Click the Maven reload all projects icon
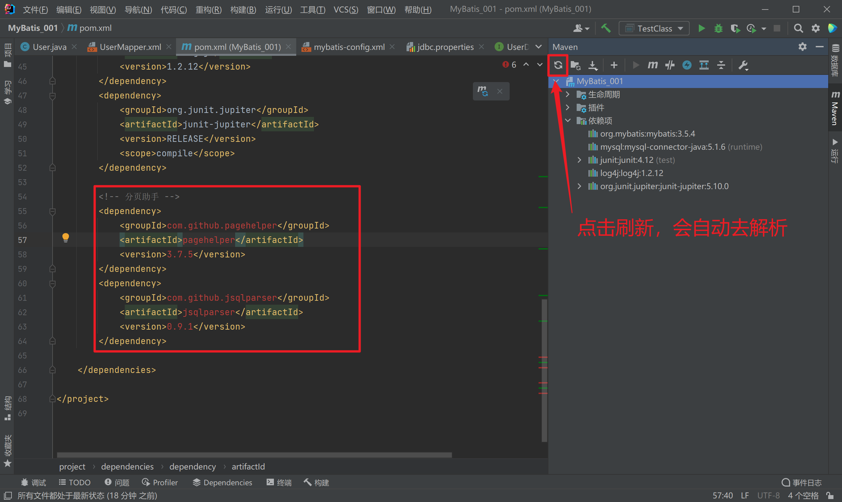This screenshot has height=502, width=842. (558, 65)
